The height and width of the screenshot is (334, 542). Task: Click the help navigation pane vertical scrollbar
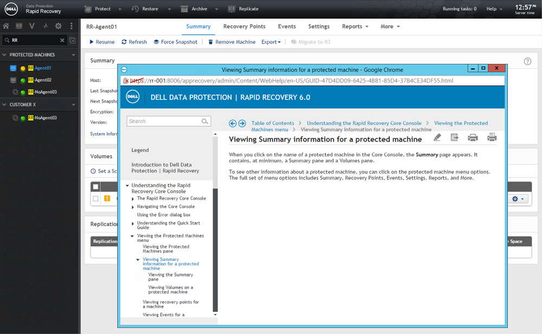point(215,249)
